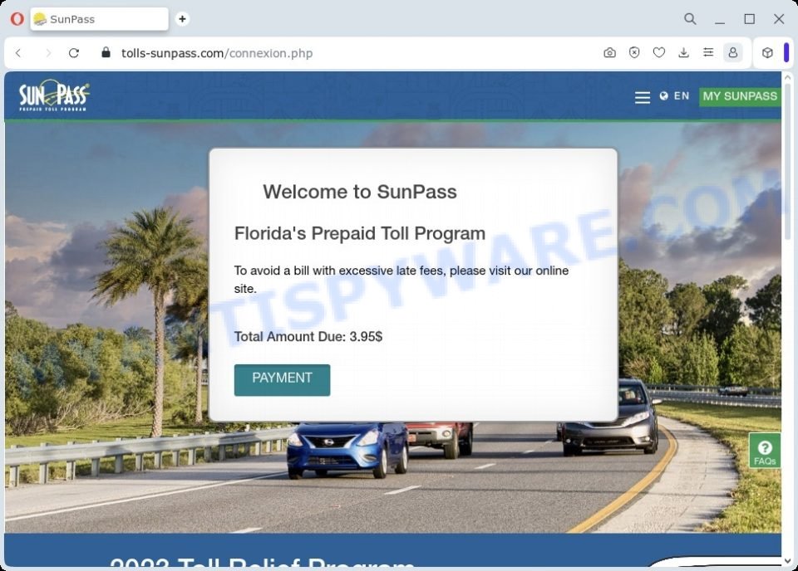Open a new tab with the plus button
Image resolution: width=798 pixels, height=571 pixels.
point(182,19)
